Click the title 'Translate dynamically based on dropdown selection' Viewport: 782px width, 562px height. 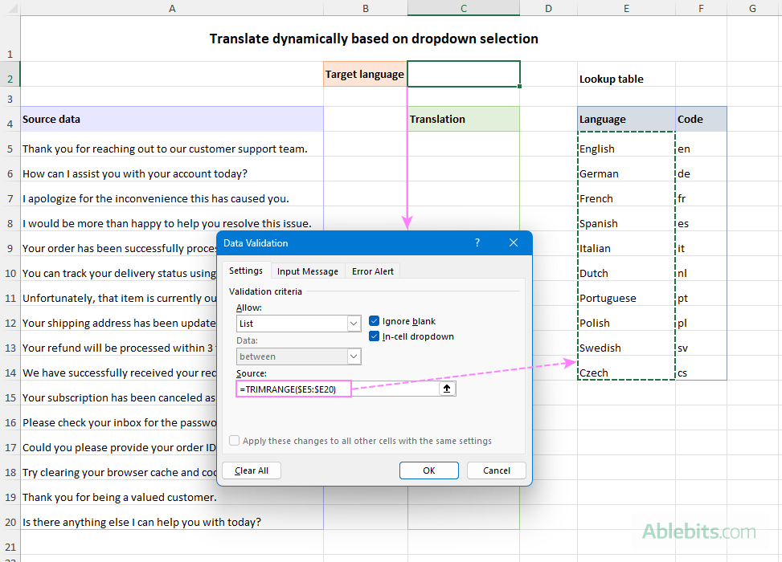coord(374,39)
